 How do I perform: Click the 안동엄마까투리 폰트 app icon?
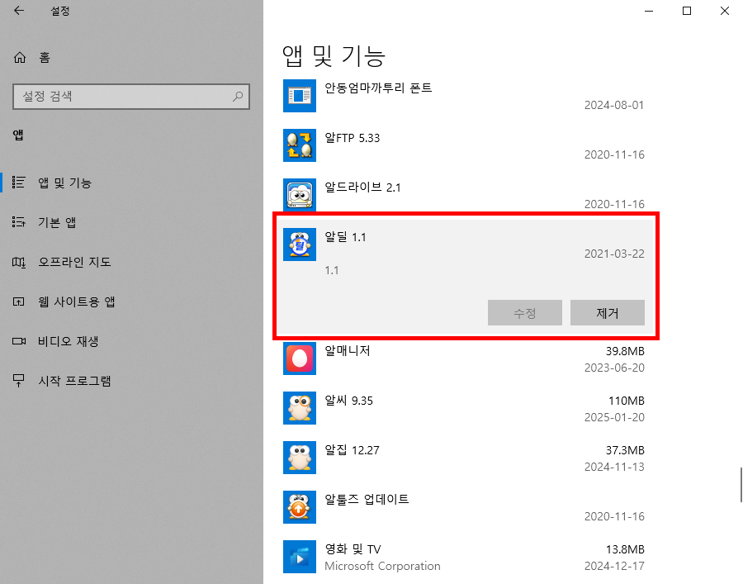300,96
